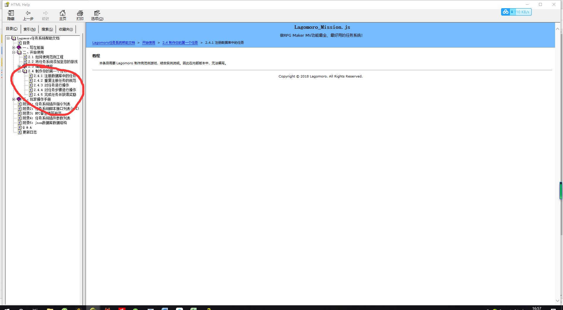The width and height of the screenshot is (563, 310).
Task: Click the page icon beside 目录 tree entry
Action: tap(20, 43)
